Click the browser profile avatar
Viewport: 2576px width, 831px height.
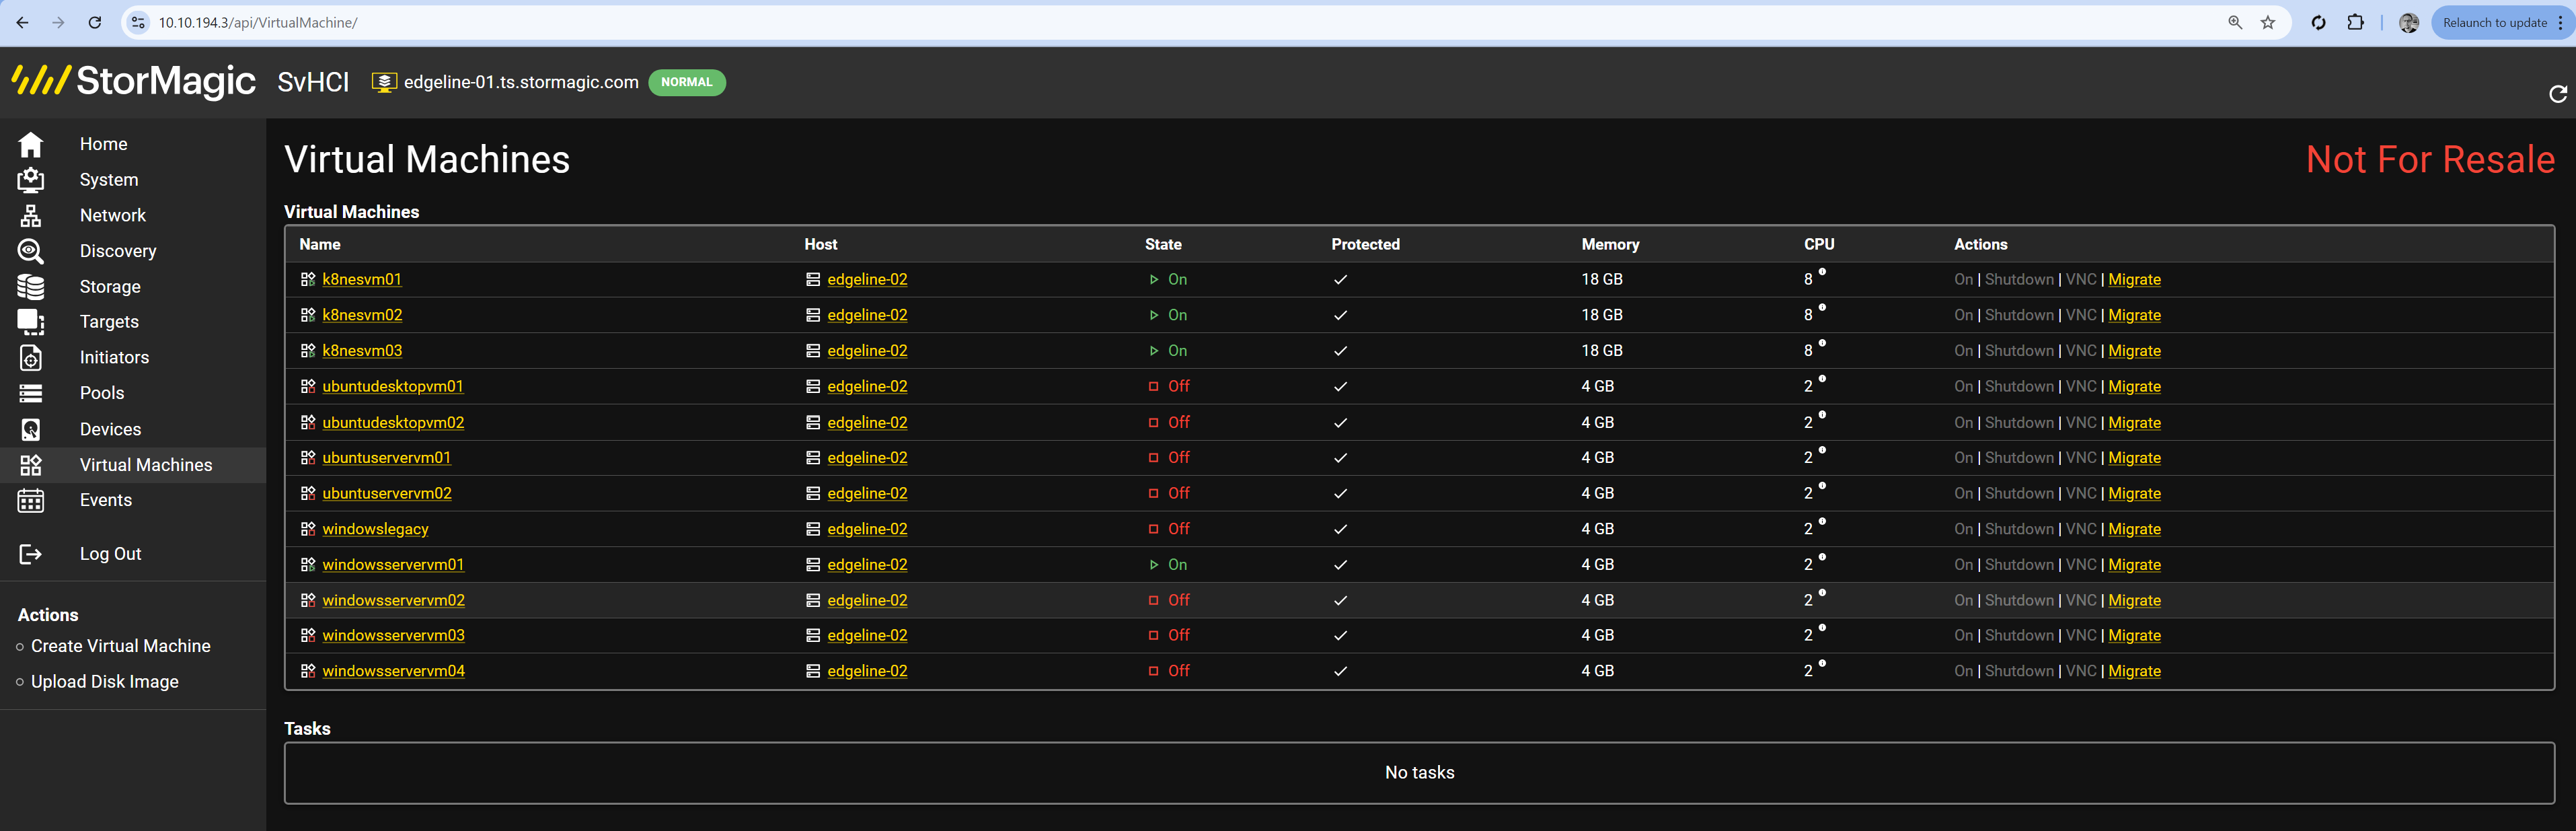point(2409,22)
